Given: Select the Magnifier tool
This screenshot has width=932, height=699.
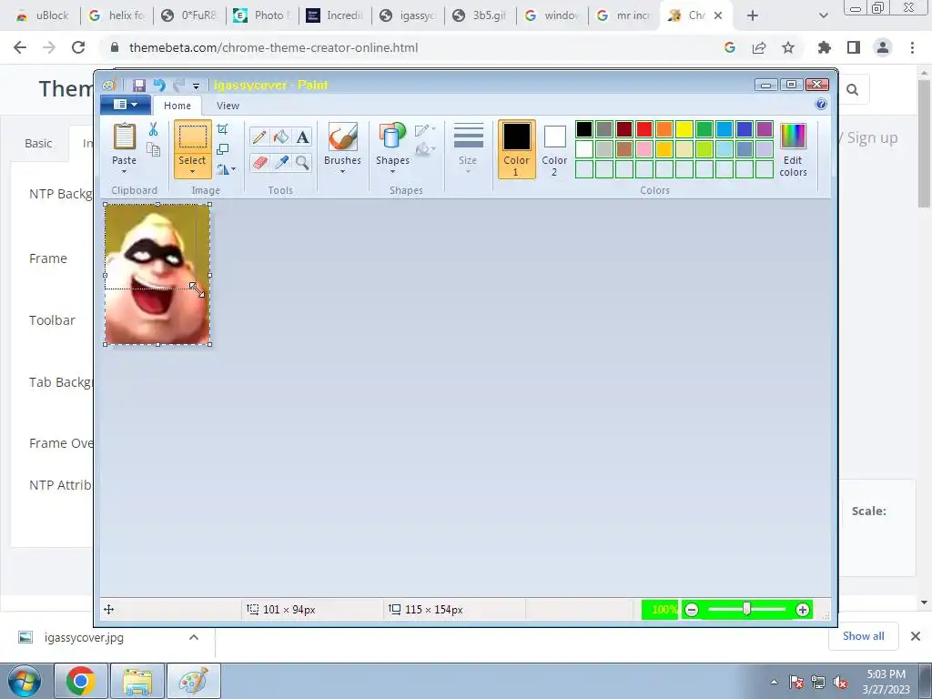Looking at the screenshot, I should (302, 162).
